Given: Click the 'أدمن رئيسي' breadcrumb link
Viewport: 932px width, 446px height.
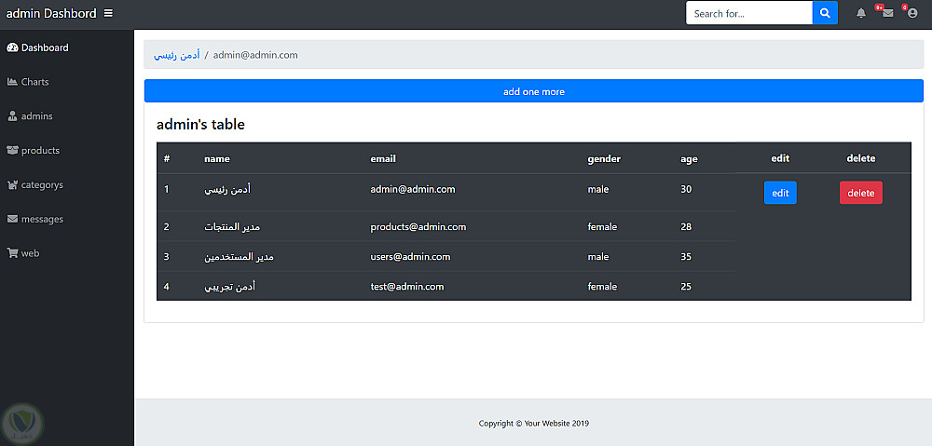Looking at the screenshot, I should coord(177,55).
